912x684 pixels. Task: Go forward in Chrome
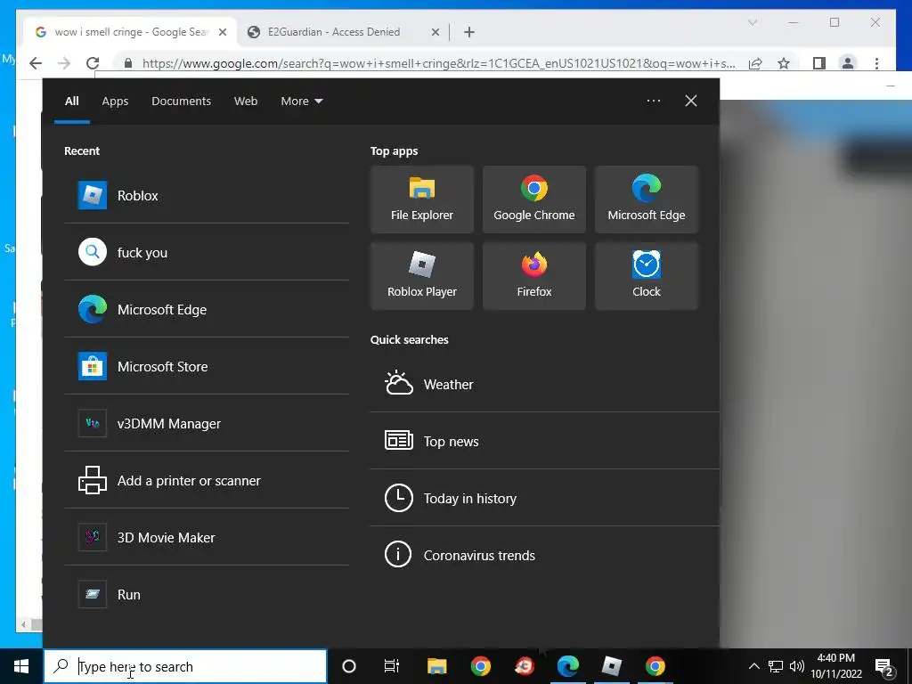pyautogui.click(x=64, y=63)
